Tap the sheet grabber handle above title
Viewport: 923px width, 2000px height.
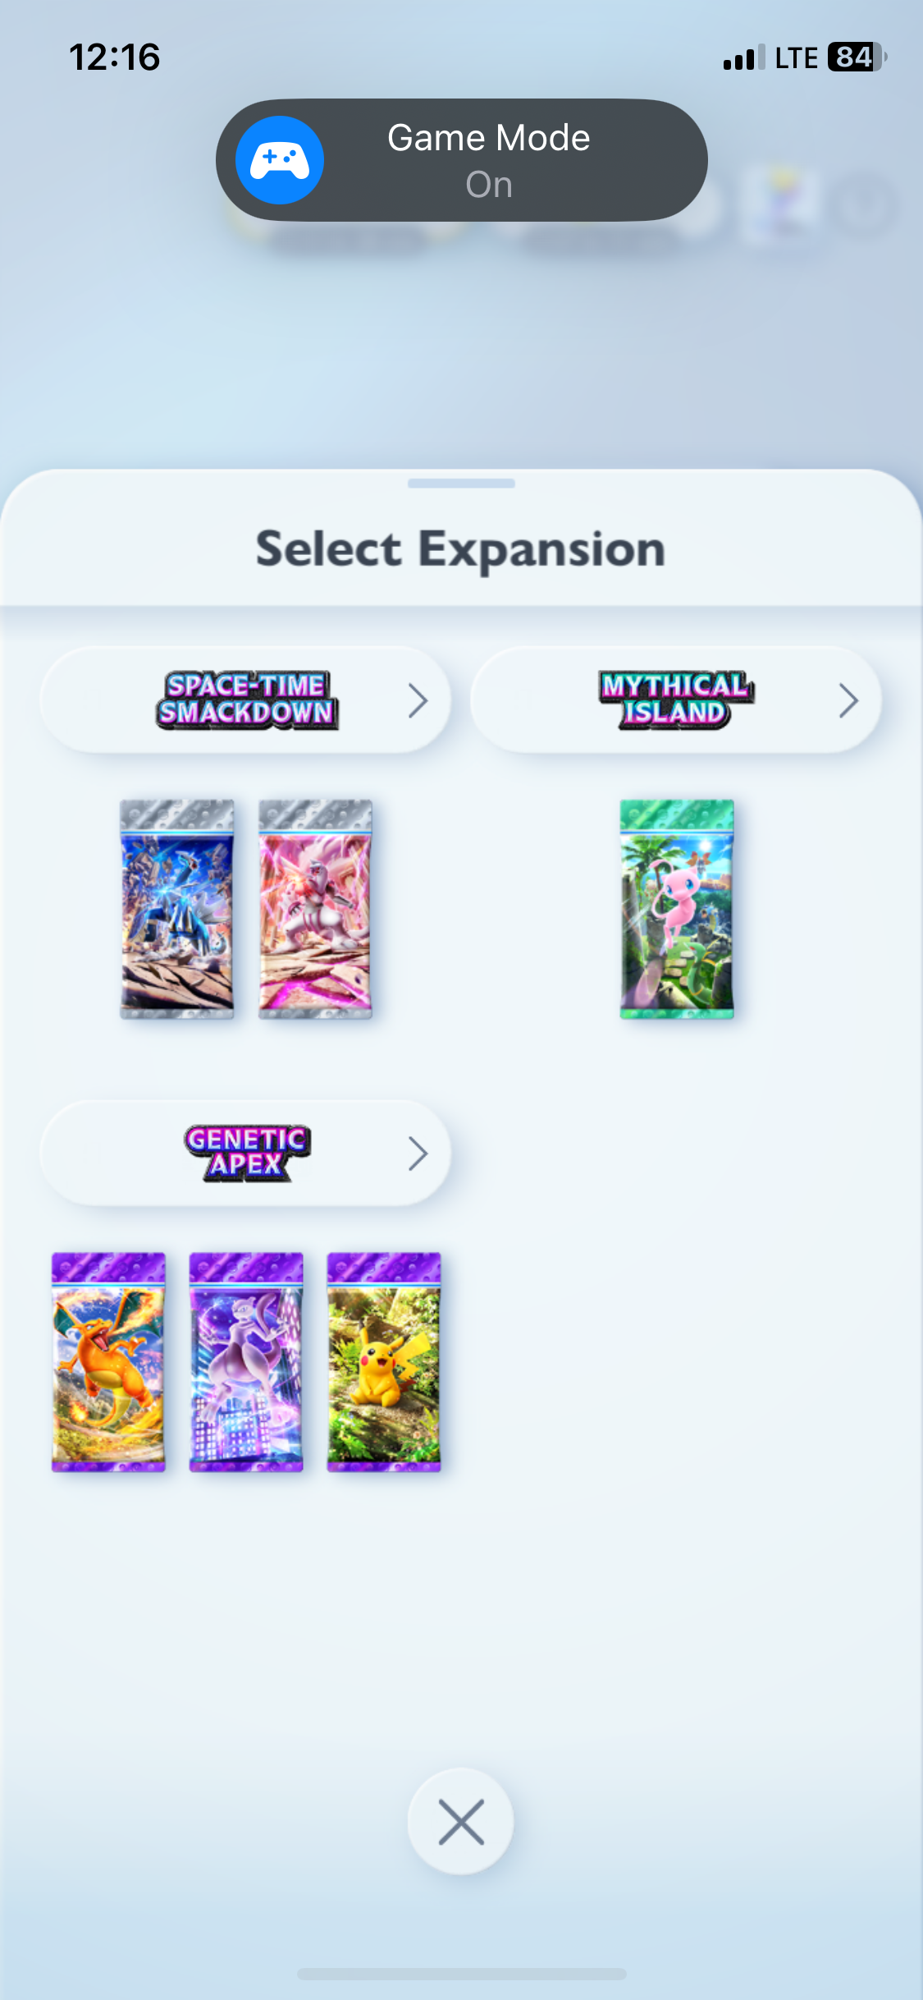pyautogui.click(x=461, y=484)
